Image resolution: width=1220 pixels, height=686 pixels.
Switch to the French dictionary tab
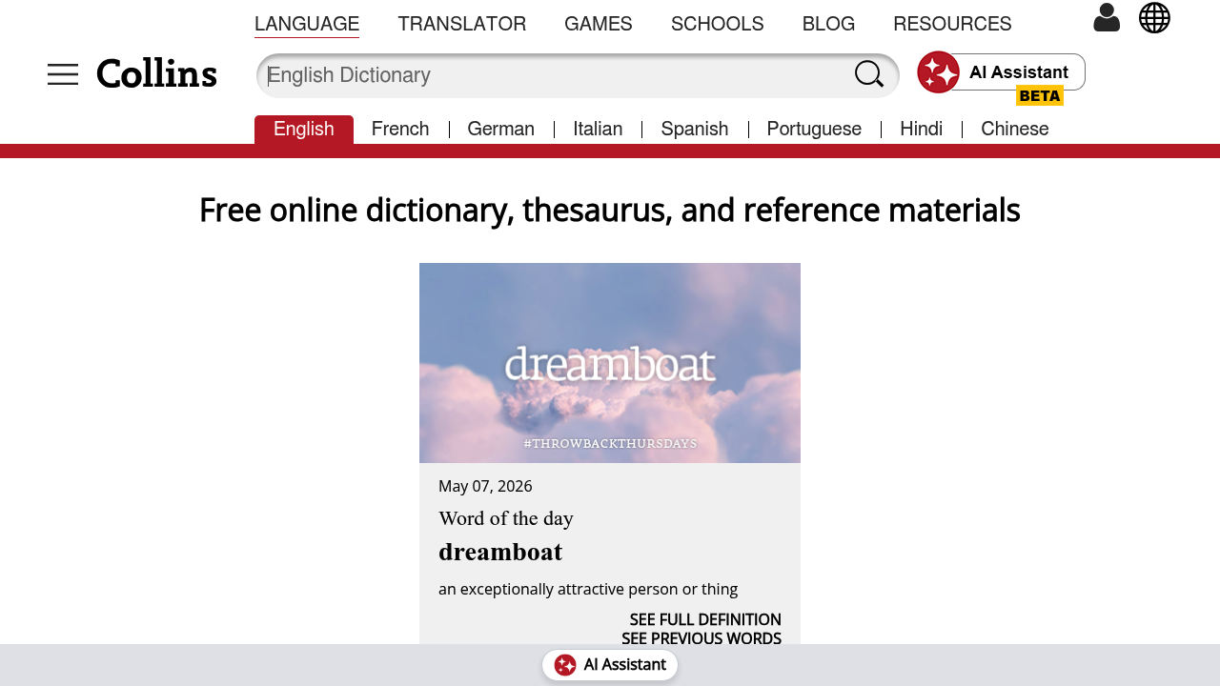click(400, 130)
